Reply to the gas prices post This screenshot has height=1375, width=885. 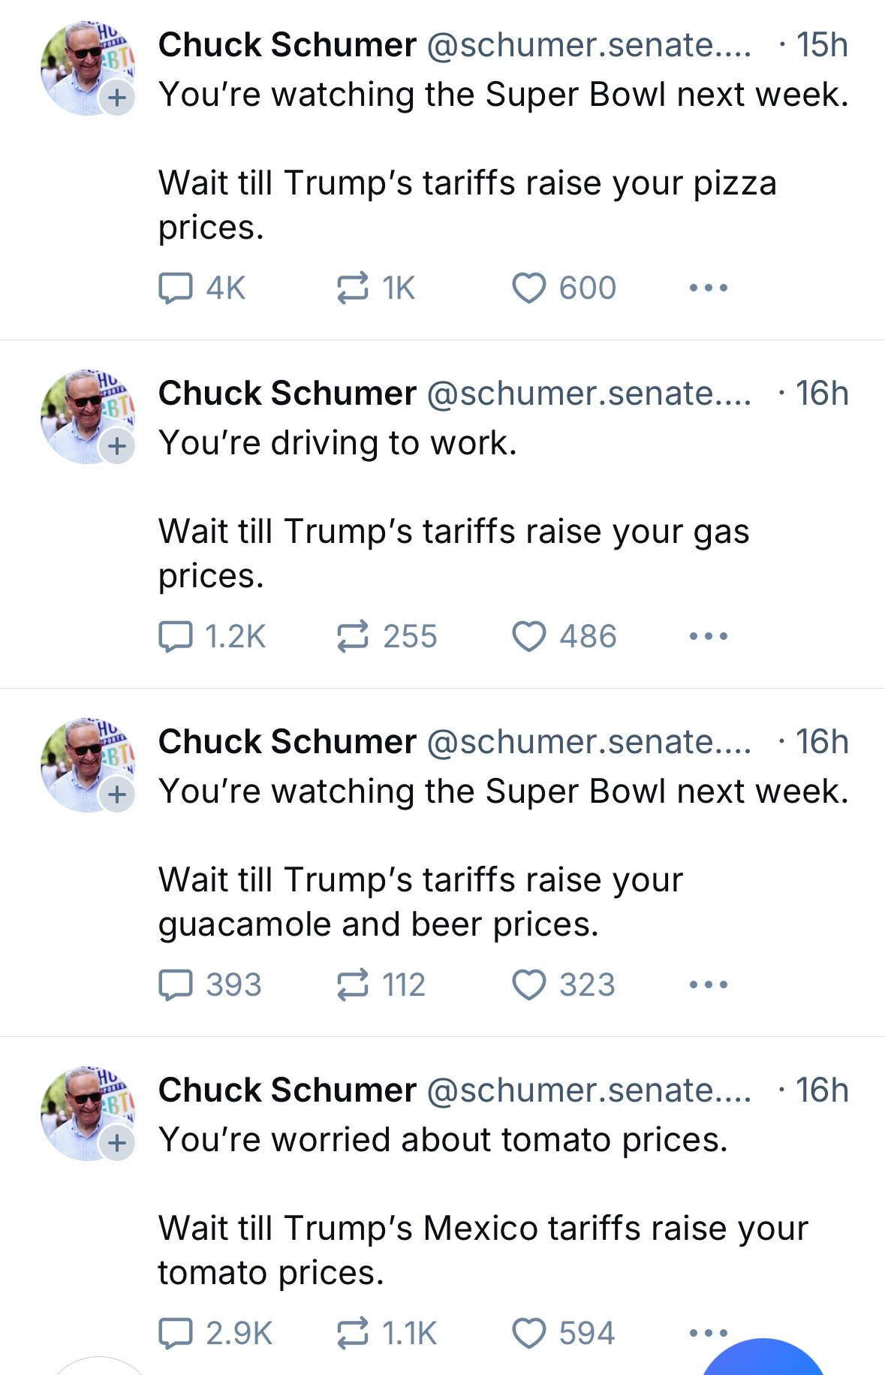coord(176,637)
